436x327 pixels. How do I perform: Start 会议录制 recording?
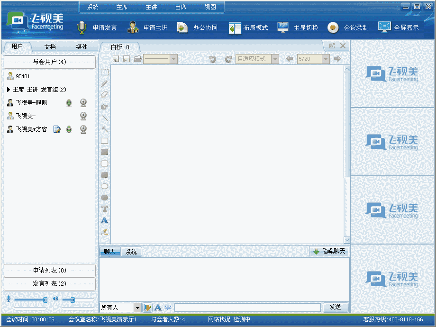pyautogui.click(x=348, y=27)
